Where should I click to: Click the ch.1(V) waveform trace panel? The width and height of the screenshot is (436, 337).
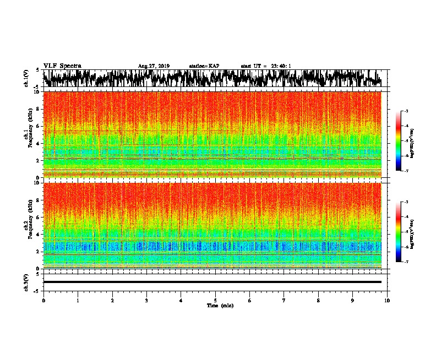click(215, 78)
